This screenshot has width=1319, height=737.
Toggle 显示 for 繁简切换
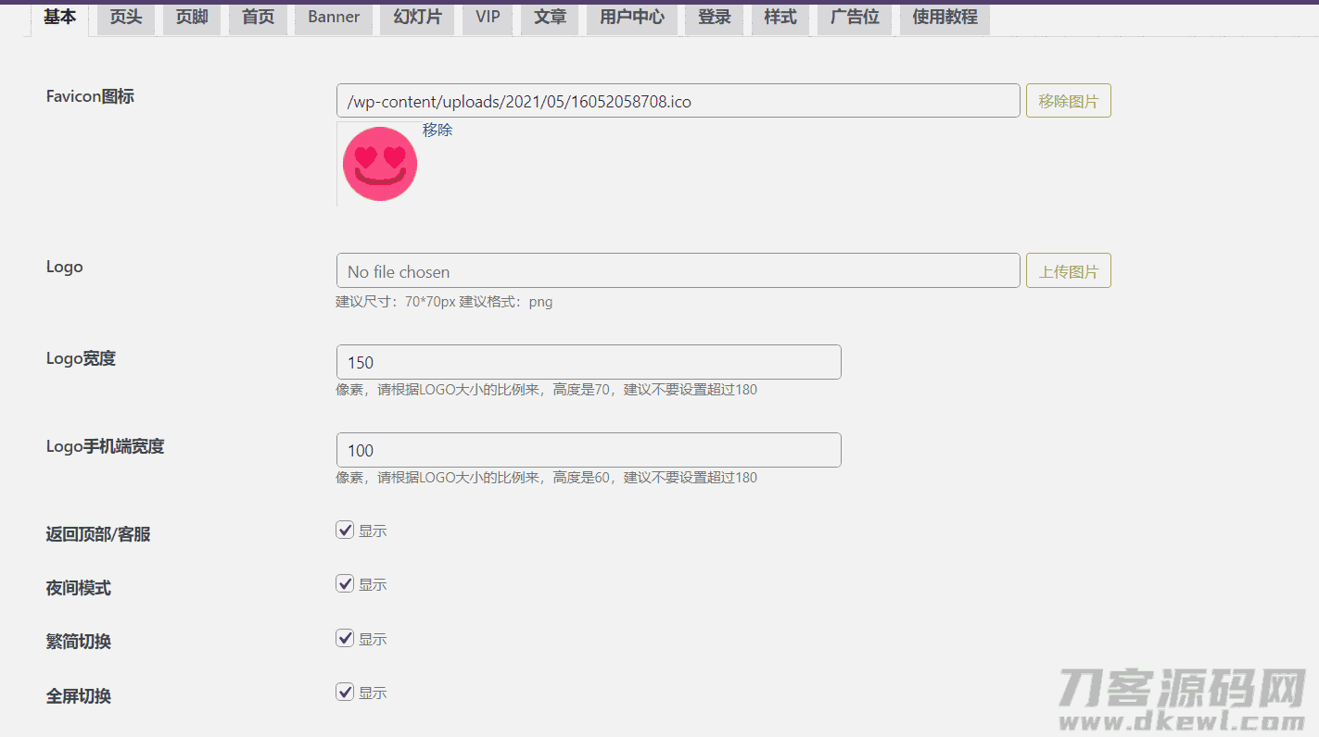[x=345, y=637]
